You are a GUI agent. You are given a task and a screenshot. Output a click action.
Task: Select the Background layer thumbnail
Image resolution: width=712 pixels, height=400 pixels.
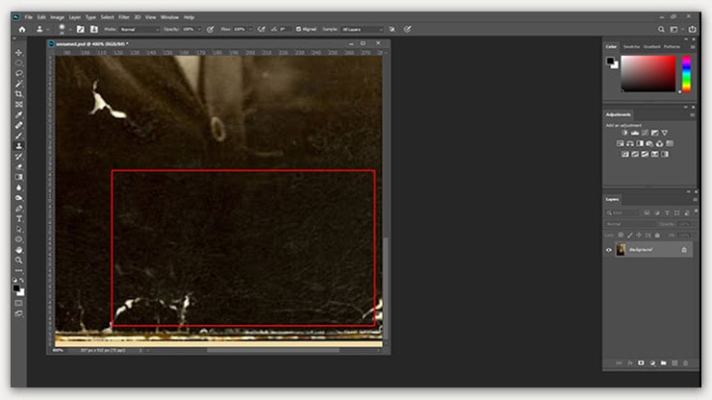click(x=621, y=250)
